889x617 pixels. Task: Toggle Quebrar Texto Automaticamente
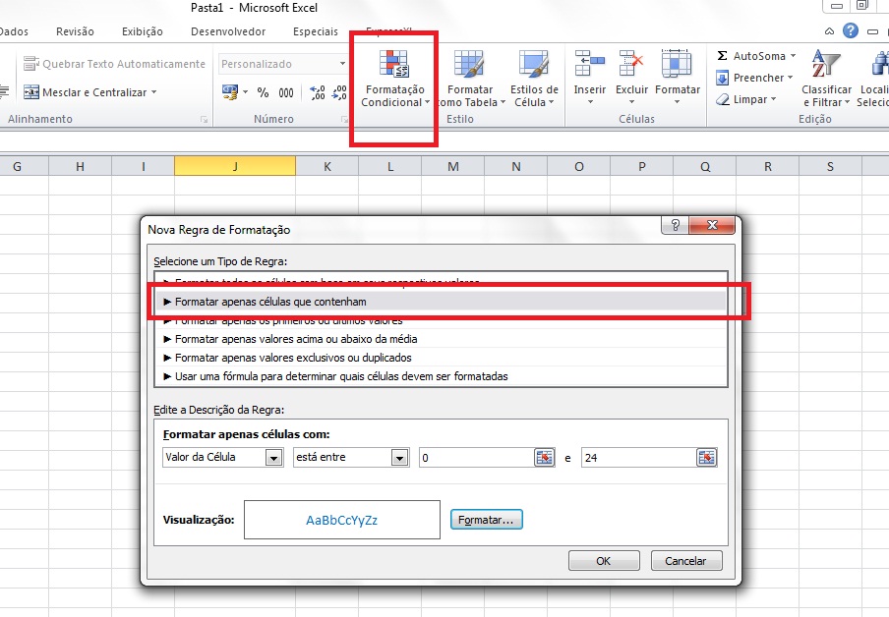pyautogui.click(x=114, y=64)
